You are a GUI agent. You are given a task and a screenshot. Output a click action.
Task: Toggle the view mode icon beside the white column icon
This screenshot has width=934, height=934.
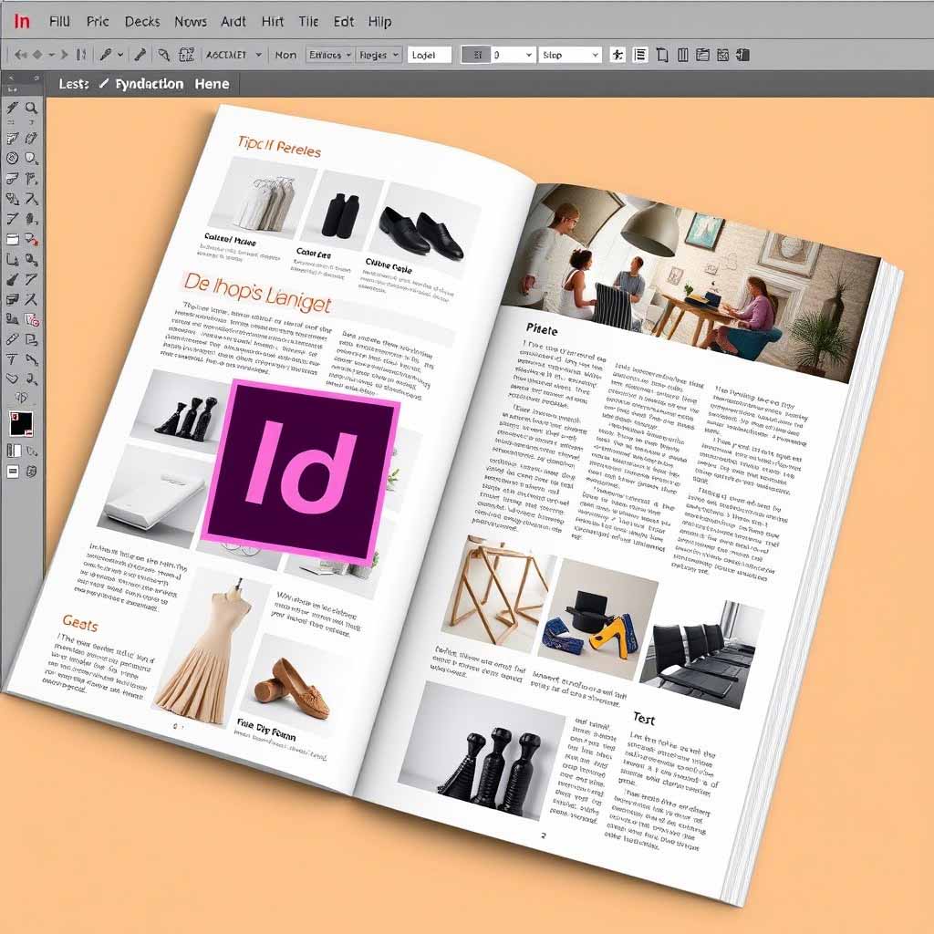point(32,451)
